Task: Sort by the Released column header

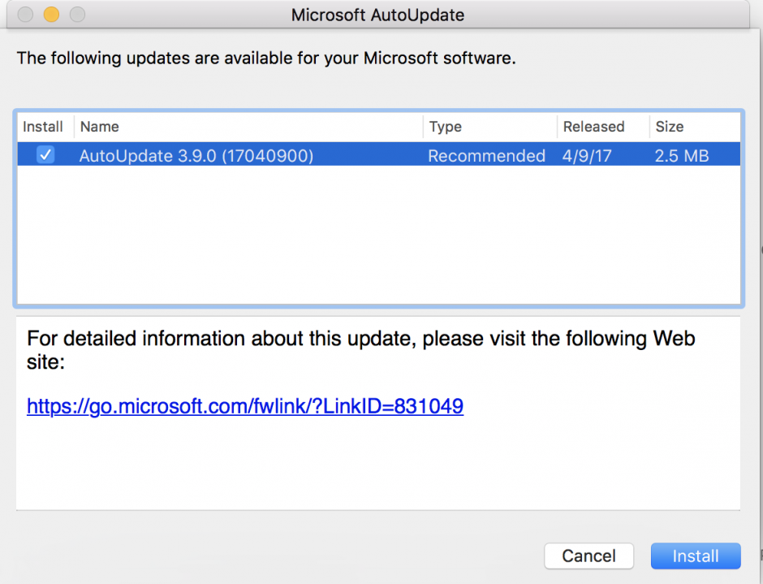Action: (x=593, y=127)
